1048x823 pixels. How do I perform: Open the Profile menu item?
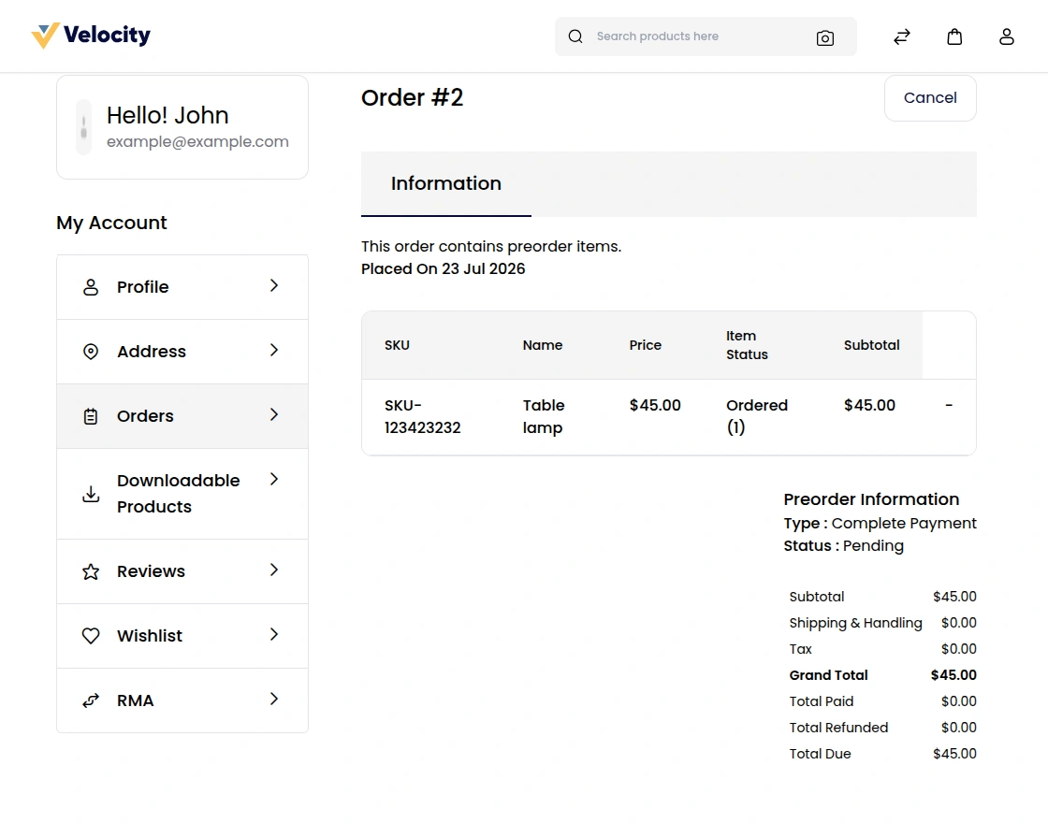pyautogui.click(x=182, y=287)
